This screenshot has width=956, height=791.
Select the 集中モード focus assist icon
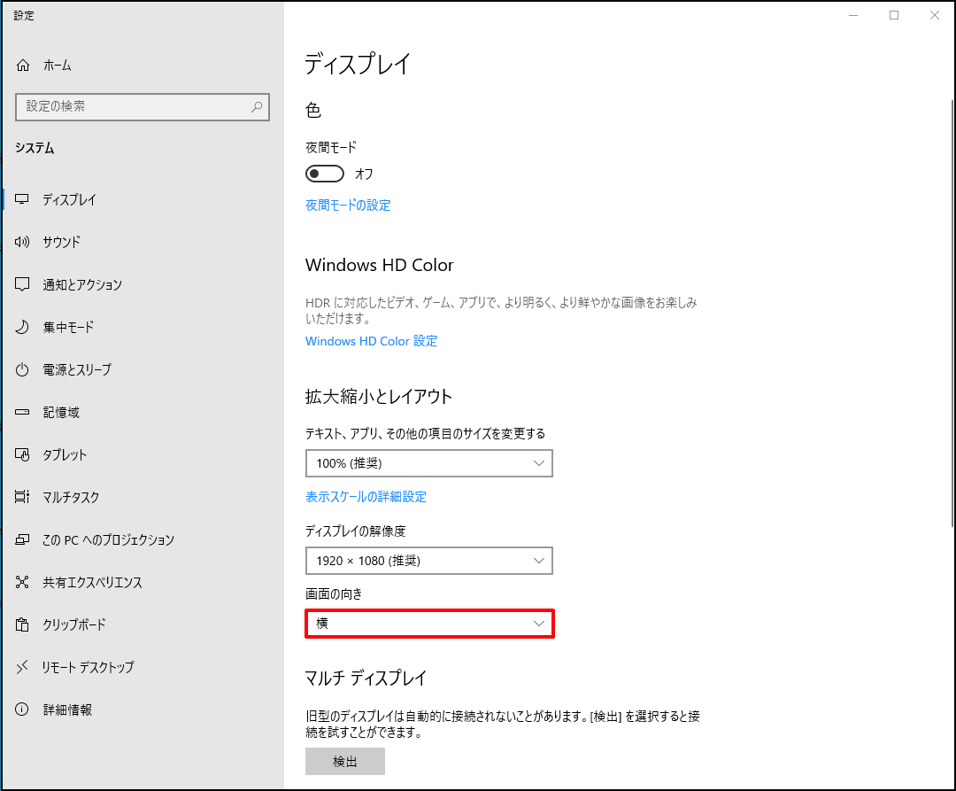pos(22,327)
